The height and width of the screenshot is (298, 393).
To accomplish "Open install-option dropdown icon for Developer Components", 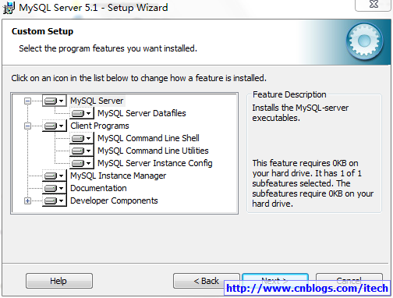I will coord(54,200).
